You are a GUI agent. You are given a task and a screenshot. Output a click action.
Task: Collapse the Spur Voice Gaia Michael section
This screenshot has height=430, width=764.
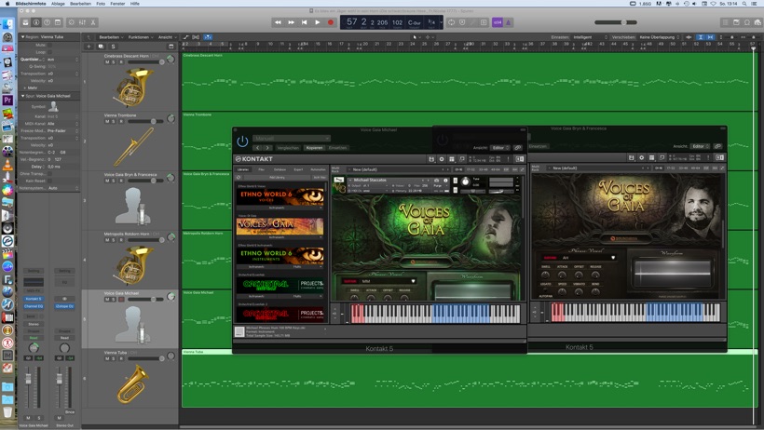pos(22,96)
